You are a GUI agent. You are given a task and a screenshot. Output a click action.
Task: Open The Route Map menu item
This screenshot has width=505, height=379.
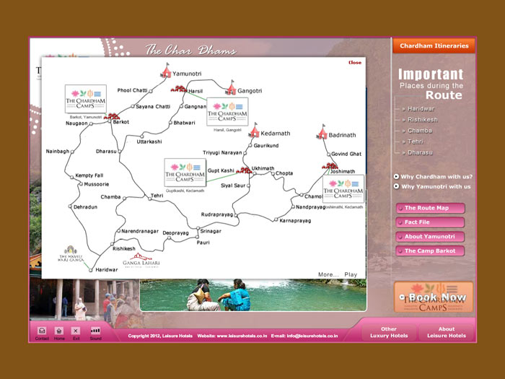point(429,208)
